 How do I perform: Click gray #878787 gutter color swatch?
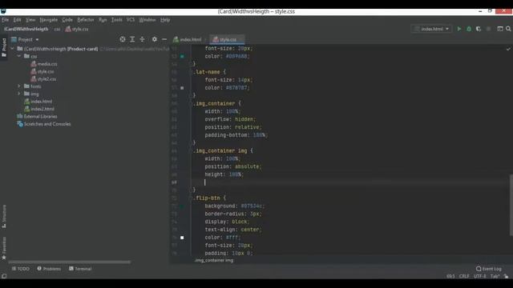pyautogui.click(x=182, y=88)
